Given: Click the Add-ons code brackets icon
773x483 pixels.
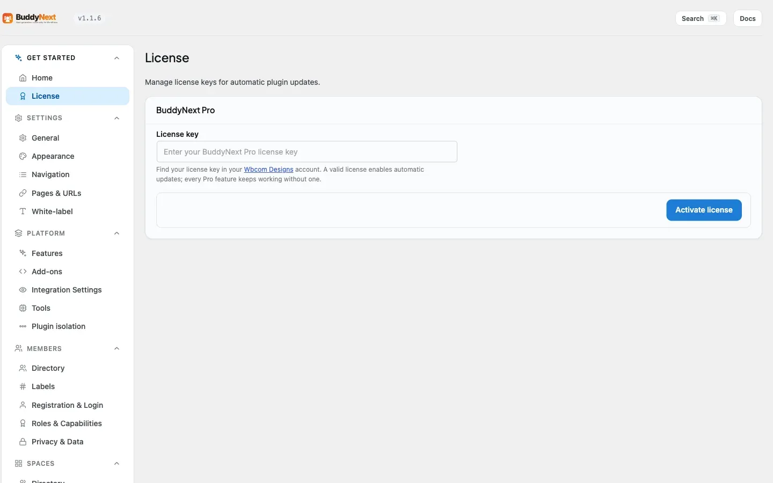Looking at the screenshot, I should 23,272.
